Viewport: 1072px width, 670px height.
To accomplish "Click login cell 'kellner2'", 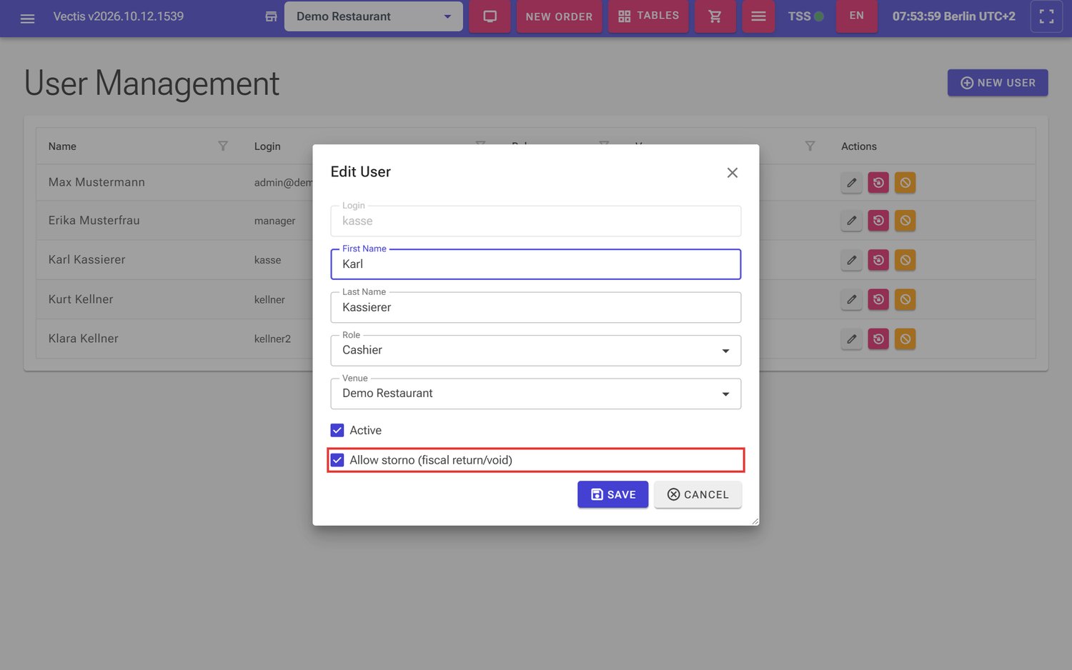I will [272, 339].
